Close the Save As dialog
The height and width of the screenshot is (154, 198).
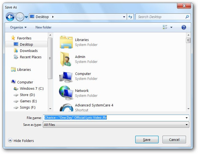[x=184, y=6]
